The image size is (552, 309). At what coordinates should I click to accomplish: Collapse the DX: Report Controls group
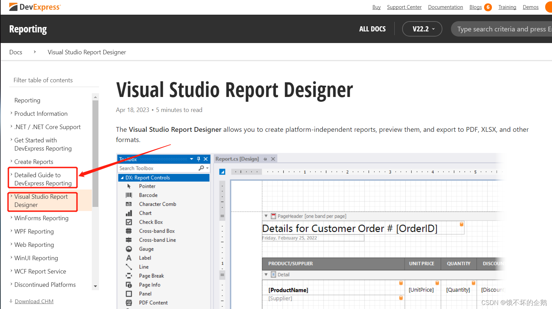122,178
